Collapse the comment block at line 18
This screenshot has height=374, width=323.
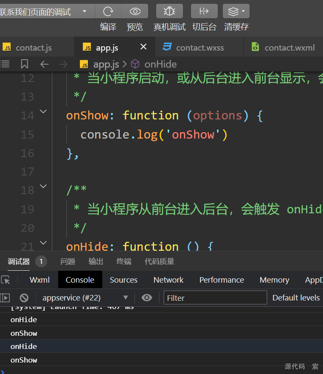43,186
